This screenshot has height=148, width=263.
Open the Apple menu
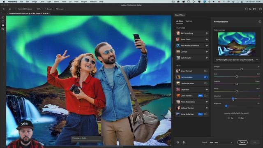tap(4, 2)
